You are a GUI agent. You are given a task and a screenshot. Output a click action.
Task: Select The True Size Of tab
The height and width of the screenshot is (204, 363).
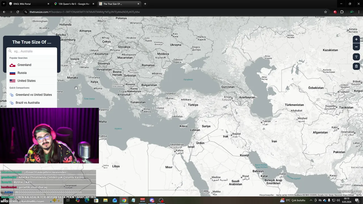[x=119, y=4]
